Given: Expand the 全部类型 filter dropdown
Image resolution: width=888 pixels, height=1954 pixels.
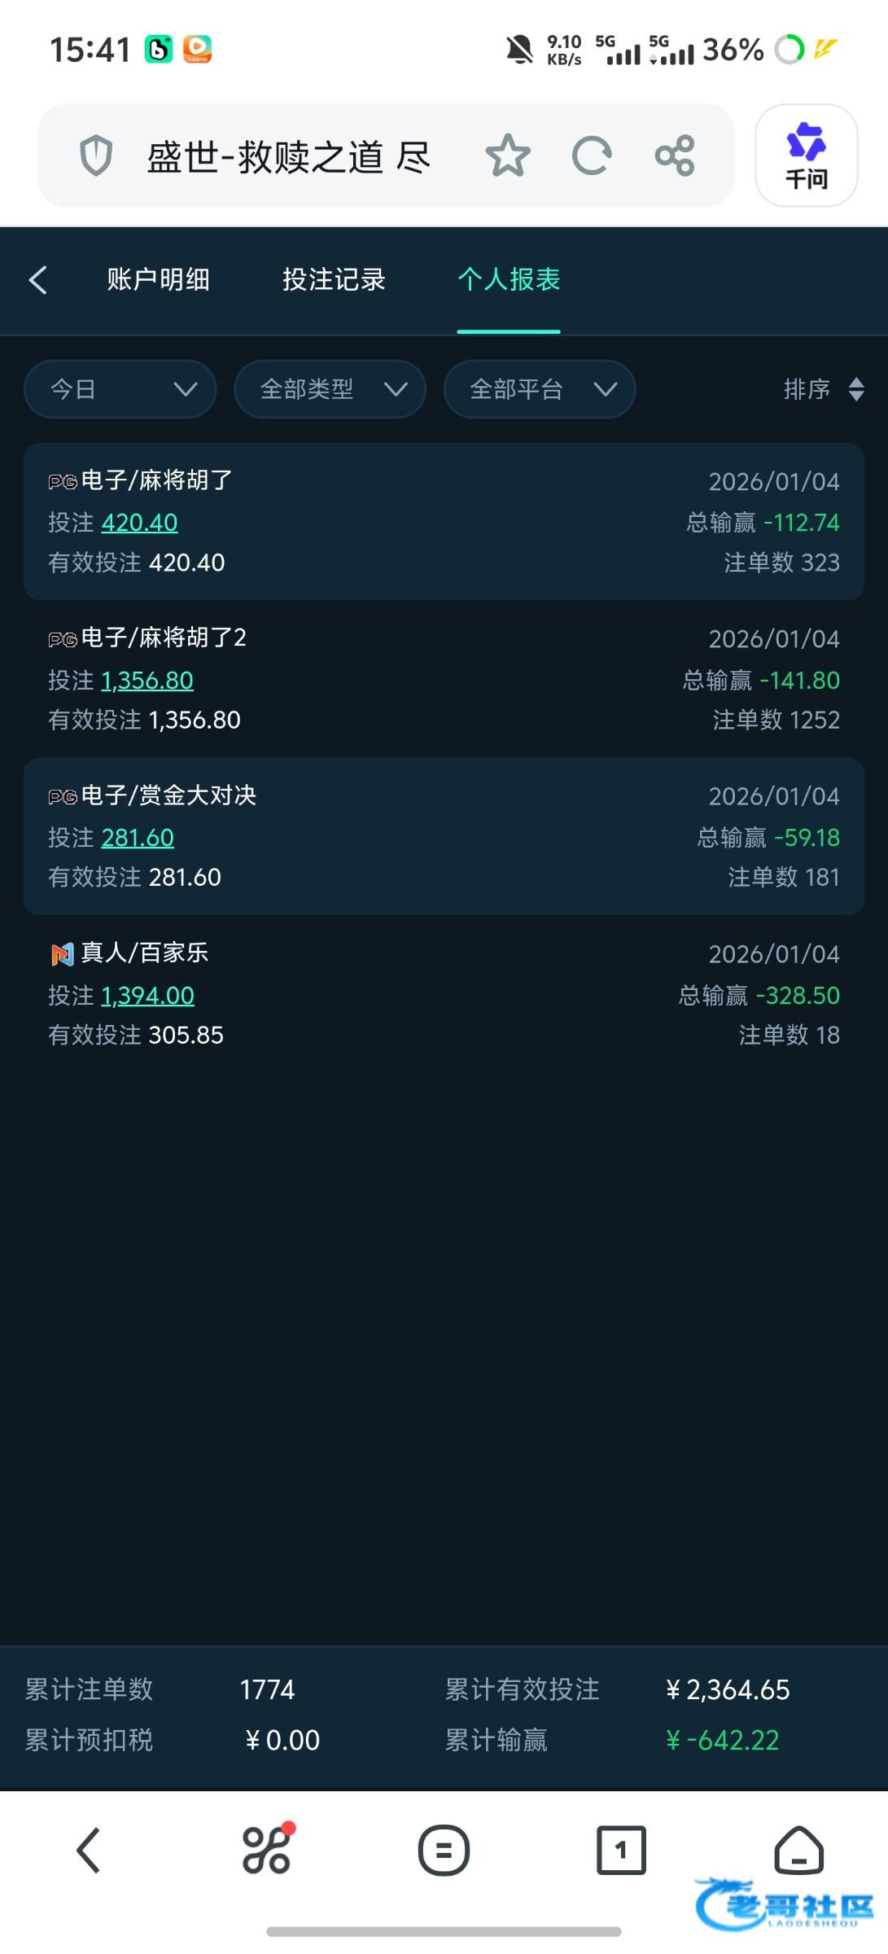Looking at the screenshot, I should click(x=330, y=389).
